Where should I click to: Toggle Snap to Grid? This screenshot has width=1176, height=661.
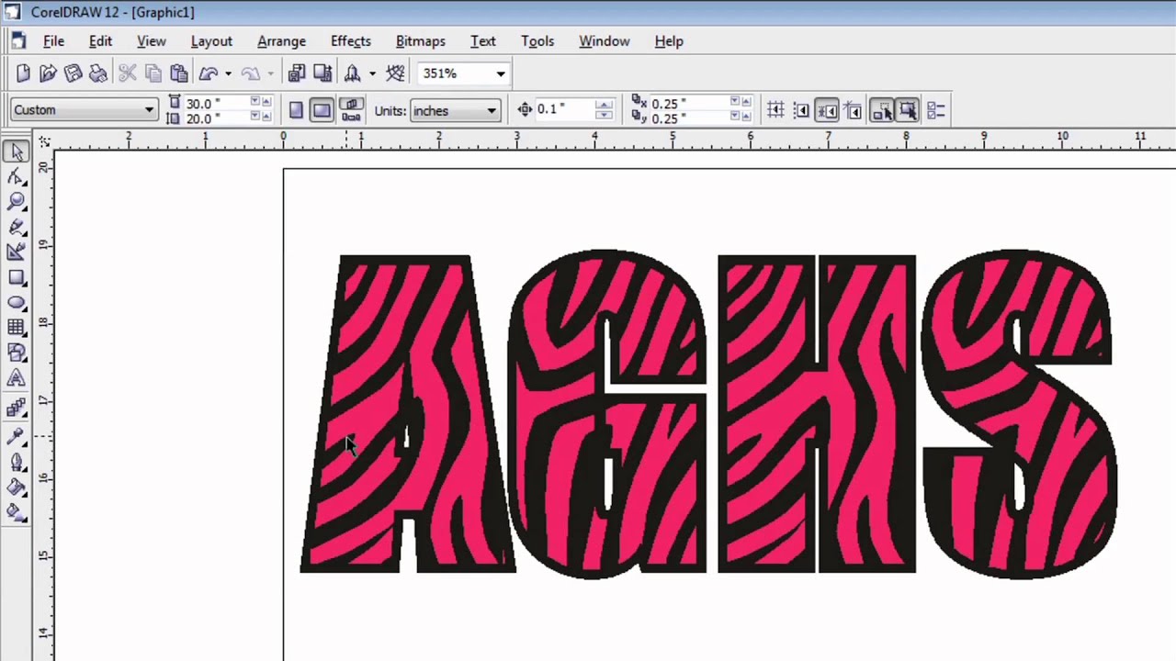775,110
